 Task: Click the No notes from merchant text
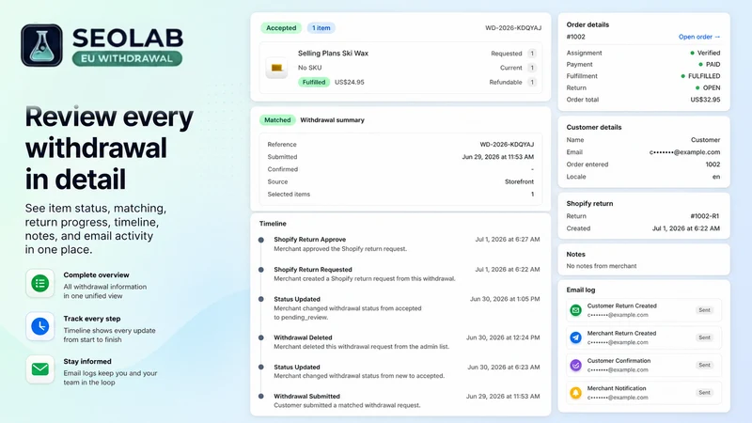click(602, 266)
